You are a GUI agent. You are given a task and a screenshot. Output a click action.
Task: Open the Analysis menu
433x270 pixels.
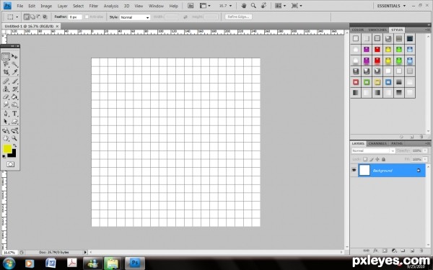click(x=111, y=6)
